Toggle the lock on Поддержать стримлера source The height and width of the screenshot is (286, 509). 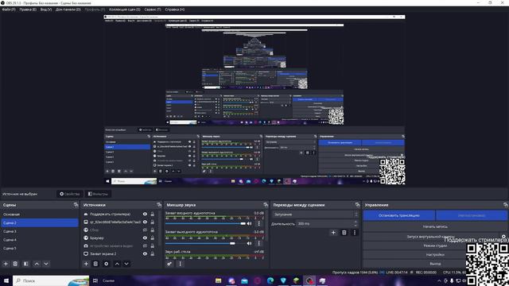[x=152, y=214]
